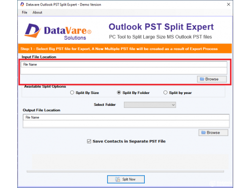Click the Input File Location label
The height and width of the screenshot is (188, 250).
coord(39,57)
